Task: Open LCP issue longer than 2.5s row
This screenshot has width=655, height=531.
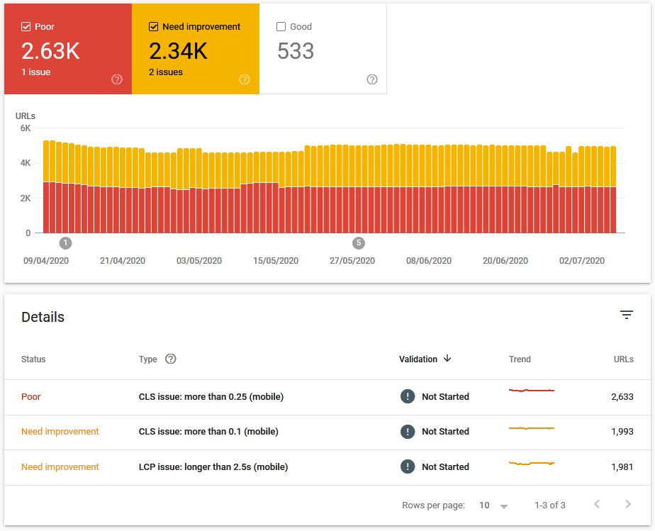Action: tap(213, 467)
